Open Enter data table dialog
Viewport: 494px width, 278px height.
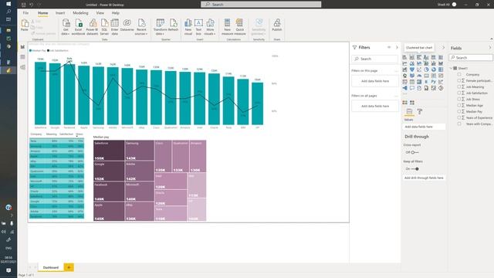pos(115,27)
